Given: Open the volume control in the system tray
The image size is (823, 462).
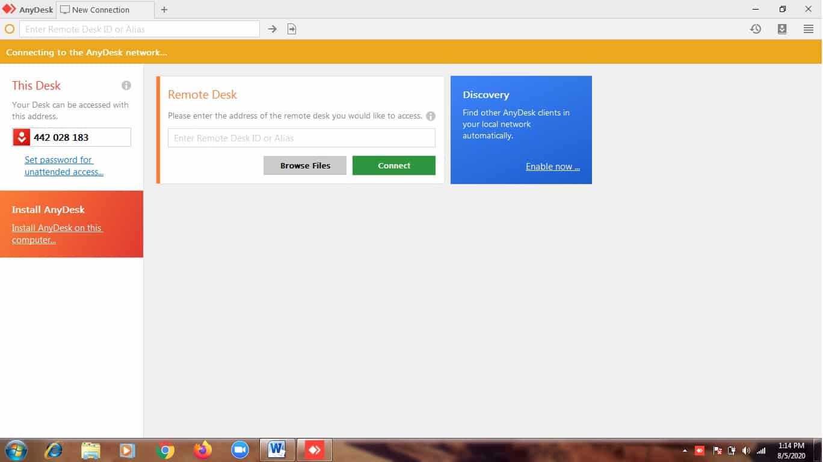Looking at the screenshot, I should [747, 451].
